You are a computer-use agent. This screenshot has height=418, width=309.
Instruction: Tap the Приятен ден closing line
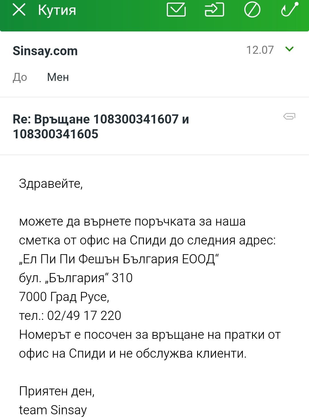(57, 391)
